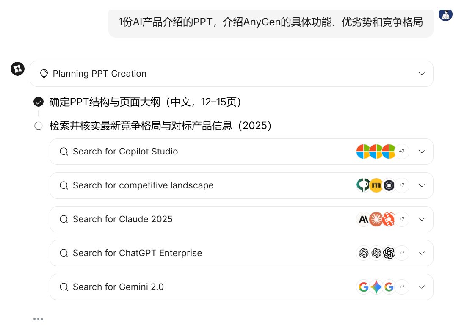
Task: Click the +7 badge in Copilot Studio row
Action: click(402, 152)
